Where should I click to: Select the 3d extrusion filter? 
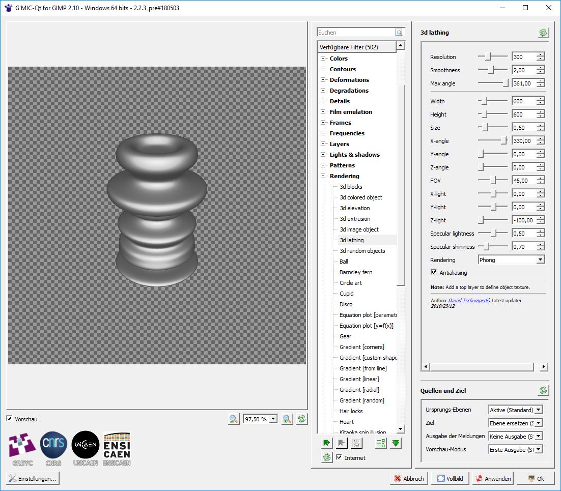(355, 219)
